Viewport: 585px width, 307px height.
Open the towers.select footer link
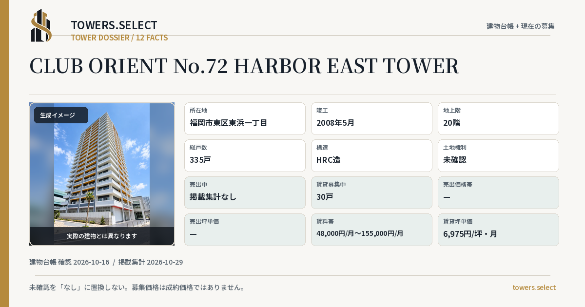[534, 288]
